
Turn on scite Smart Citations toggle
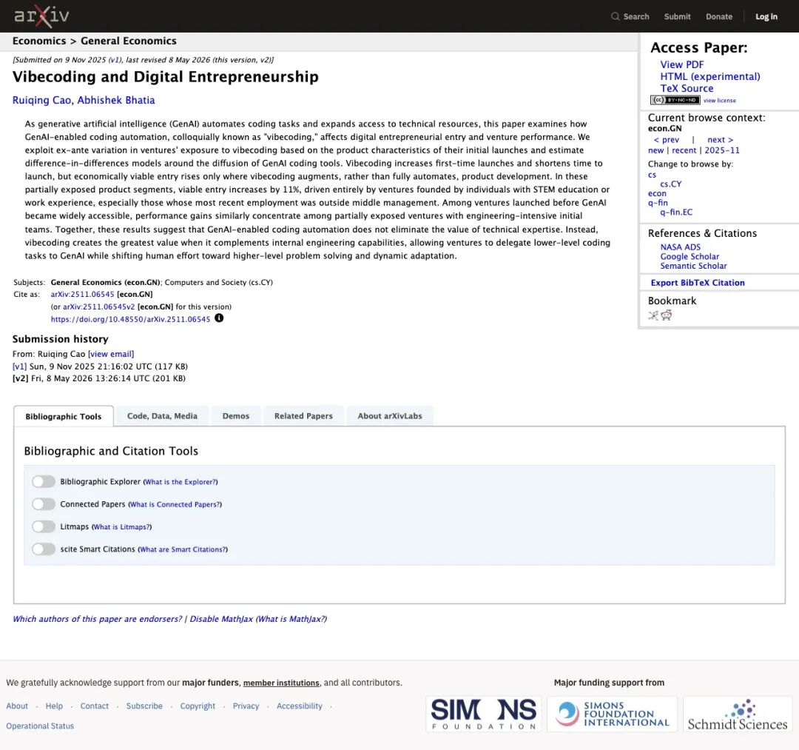(x=44, y=549)
